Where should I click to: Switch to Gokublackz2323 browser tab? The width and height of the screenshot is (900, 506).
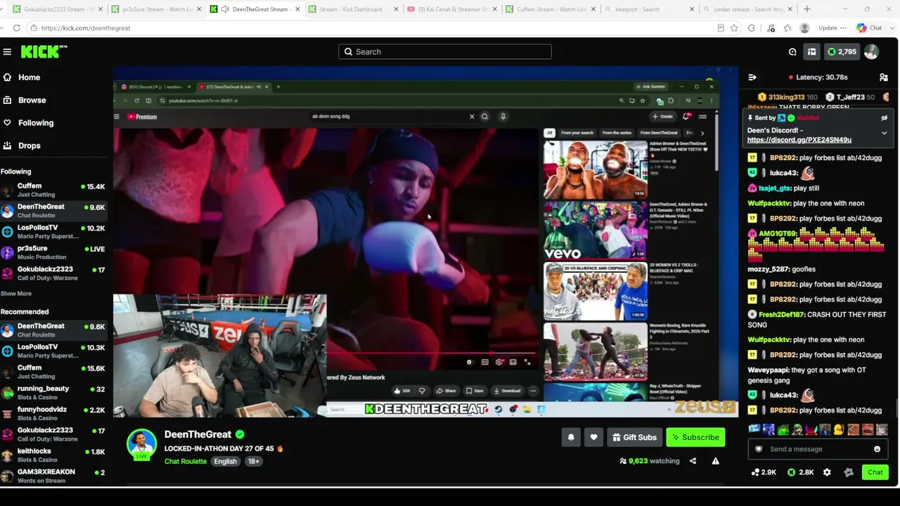[x=58, y=9]
